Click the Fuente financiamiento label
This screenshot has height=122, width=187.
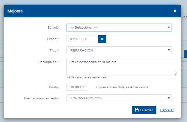pos(41,98)
